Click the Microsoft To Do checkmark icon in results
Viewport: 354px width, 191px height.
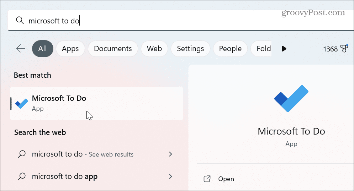pos(22,103)
